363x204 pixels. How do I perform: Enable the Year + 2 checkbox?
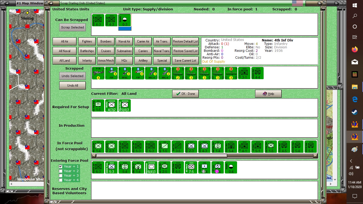pyautogui.click(x=61, y=171)
